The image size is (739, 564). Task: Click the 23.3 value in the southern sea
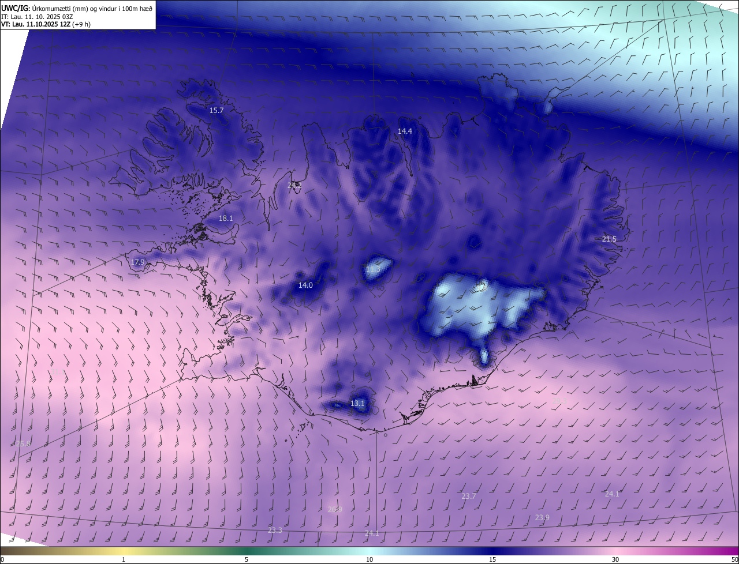coord(275,531)
